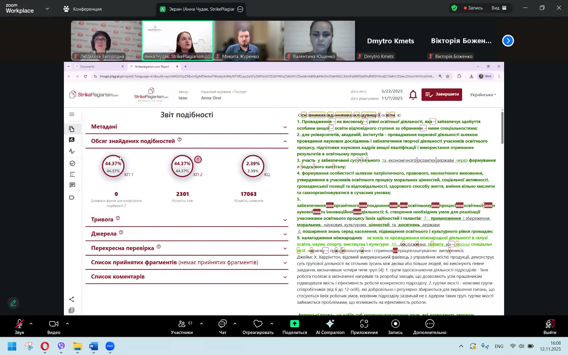Expand the Zoom Workplace dropdown arrow
This screenshot has width=568, height=355.
(x=47, y=9)
